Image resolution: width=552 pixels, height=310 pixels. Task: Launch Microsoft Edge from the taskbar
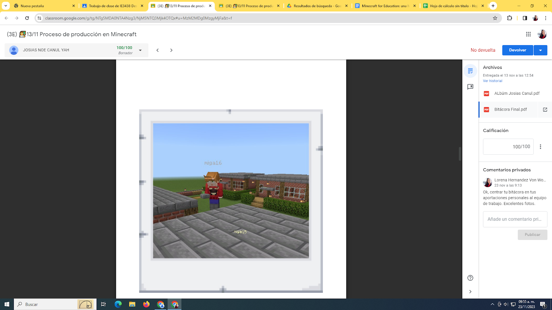point(118,304)
